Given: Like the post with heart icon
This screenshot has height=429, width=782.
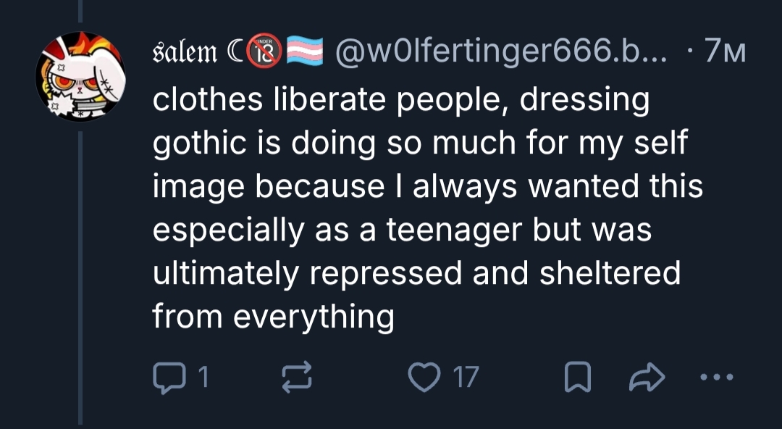Looking at the screenshot, I should [424, 377].
